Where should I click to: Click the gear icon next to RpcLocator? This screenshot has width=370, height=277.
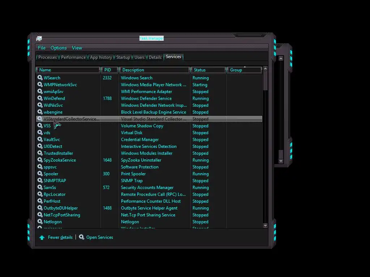pyautogui.click(x=40, y=194)
